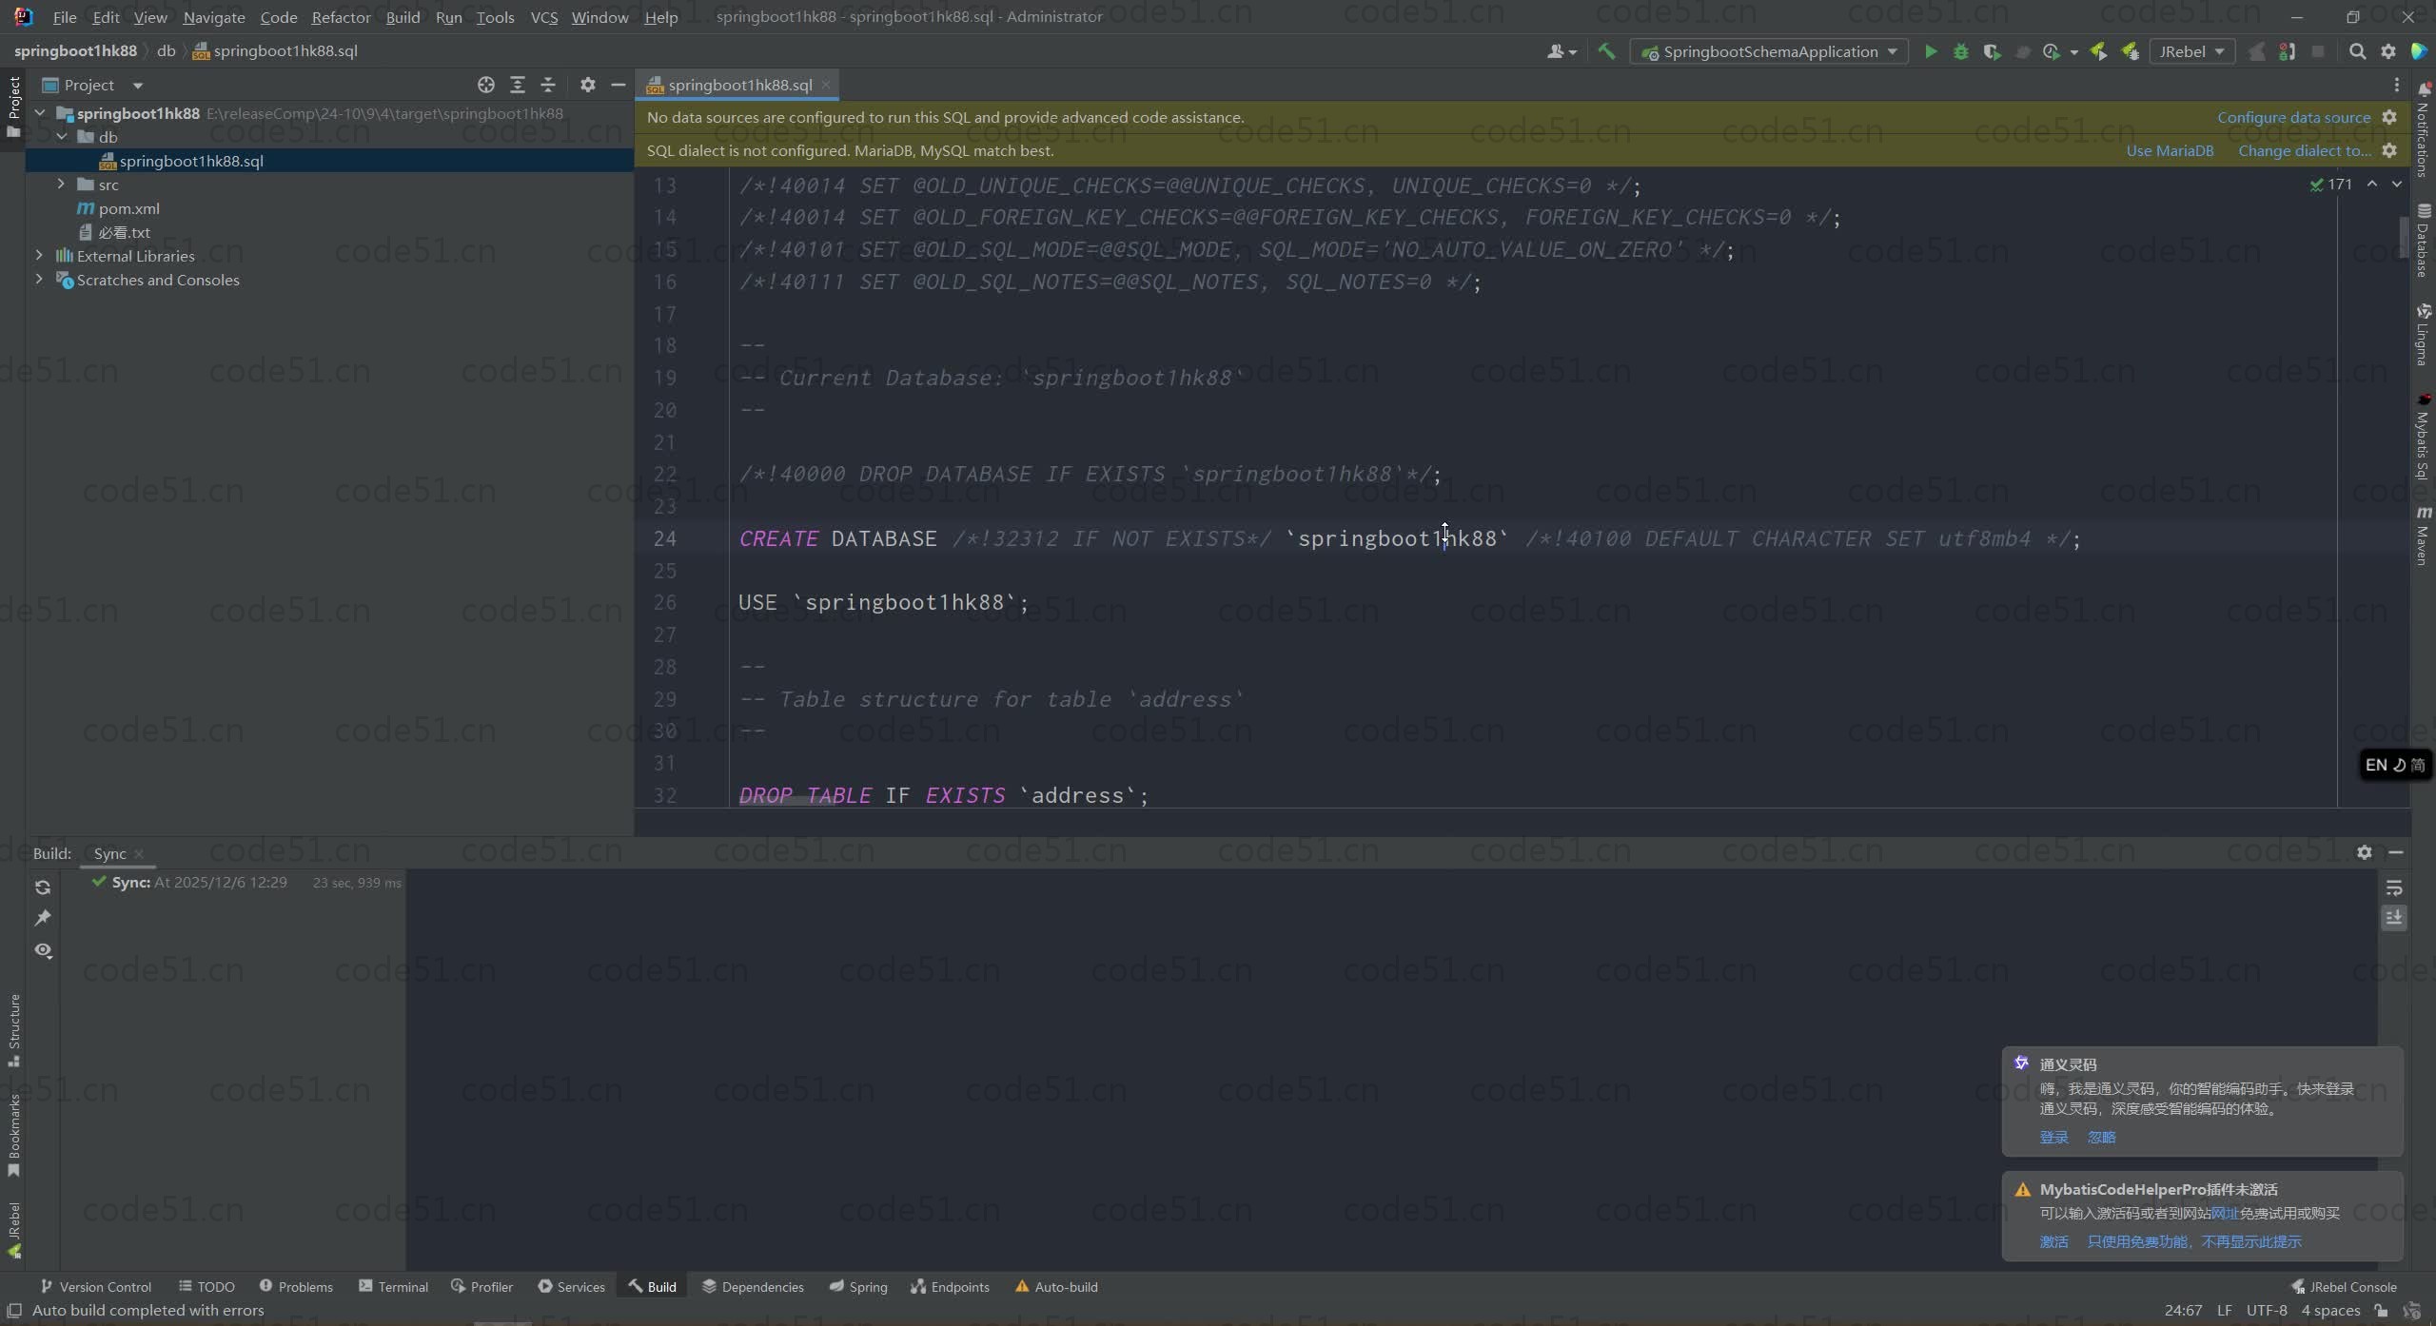Expand all items in Project panel
The width and height of the screenshot is (2436, 1326).
point(518,85)
